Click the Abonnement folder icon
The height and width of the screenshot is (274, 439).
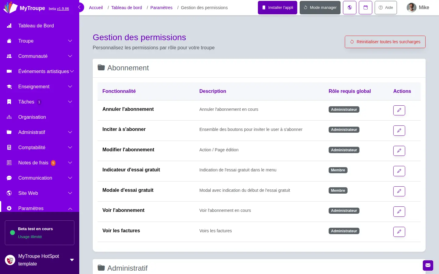click(x=101, y=68)
